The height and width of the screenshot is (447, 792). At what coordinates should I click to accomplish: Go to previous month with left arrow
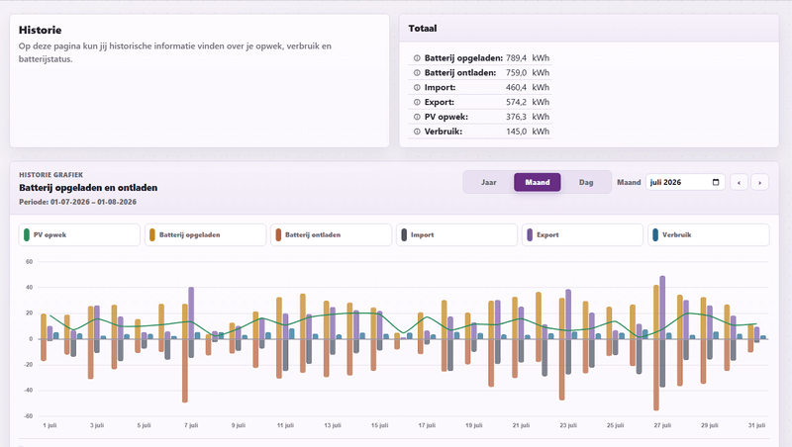739,182
